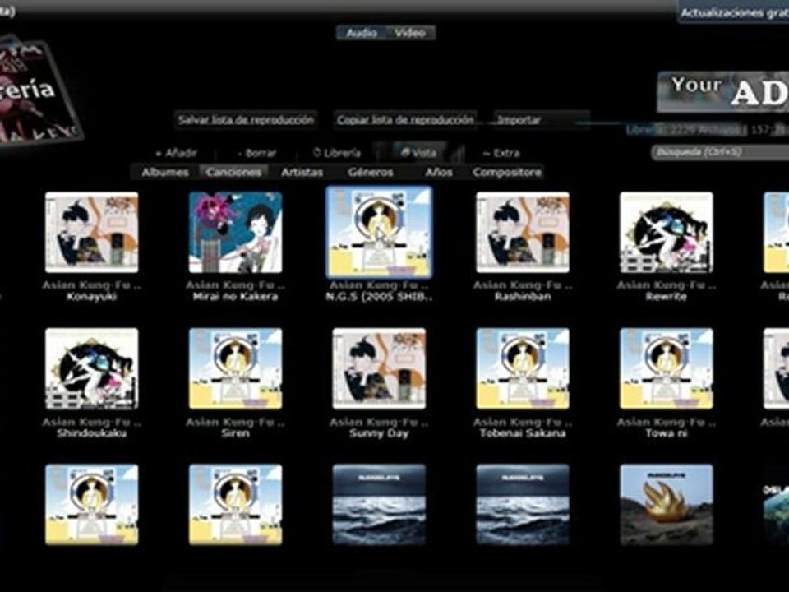The width and height of the screenshot is (789, 592).
Task: Select the Mirai no Kakera cover
Action: click(x=236, y=232)
